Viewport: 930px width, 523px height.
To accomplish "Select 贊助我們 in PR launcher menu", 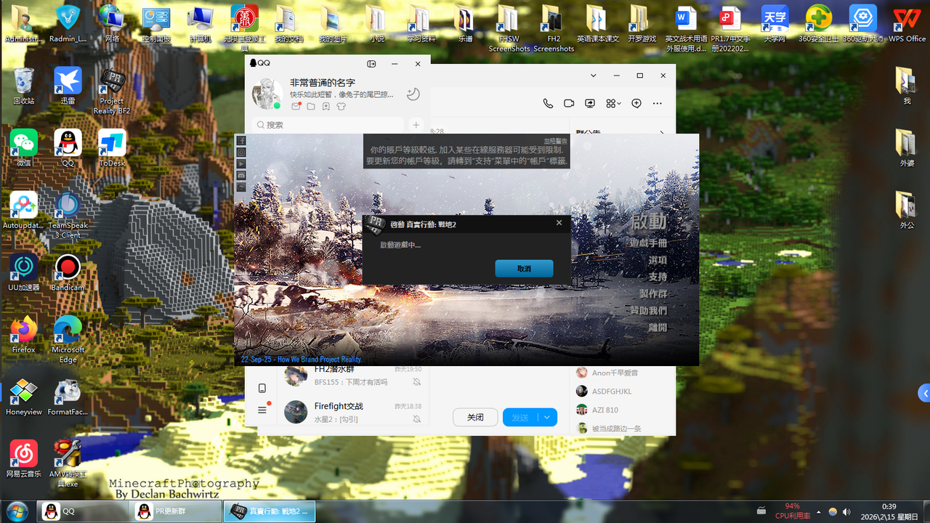I will 648,310.
